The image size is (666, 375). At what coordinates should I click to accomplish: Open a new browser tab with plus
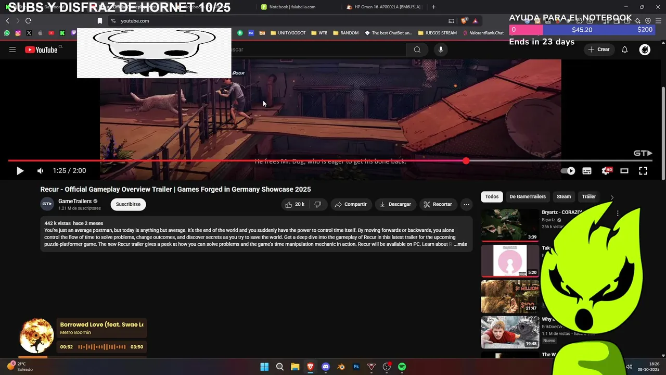(x=433, y=7)
